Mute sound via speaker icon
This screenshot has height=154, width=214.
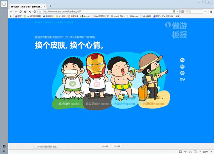coord(185,152)
